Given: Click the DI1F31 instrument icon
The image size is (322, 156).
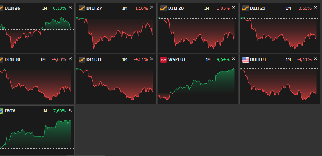Looking at the screenshot, I should tap(81, 59).
